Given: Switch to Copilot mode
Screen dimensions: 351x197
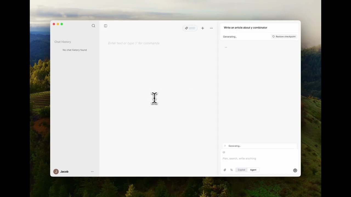Looking at the screenshot, I should pyautogui.click(x=241, y=170).
